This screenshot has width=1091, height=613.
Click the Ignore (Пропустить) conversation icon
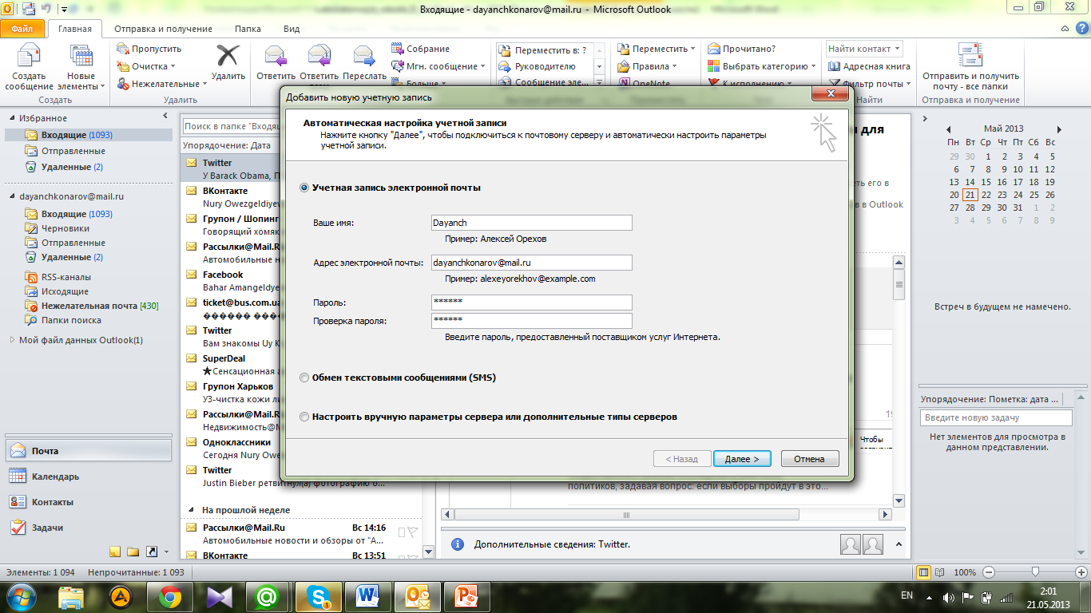(x=123, y=49)
